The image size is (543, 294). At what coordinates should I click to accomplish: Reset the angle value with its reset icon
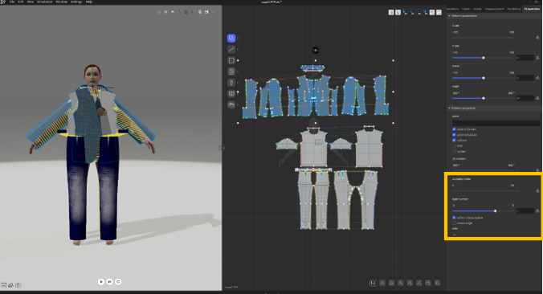(x=538, y=98)
